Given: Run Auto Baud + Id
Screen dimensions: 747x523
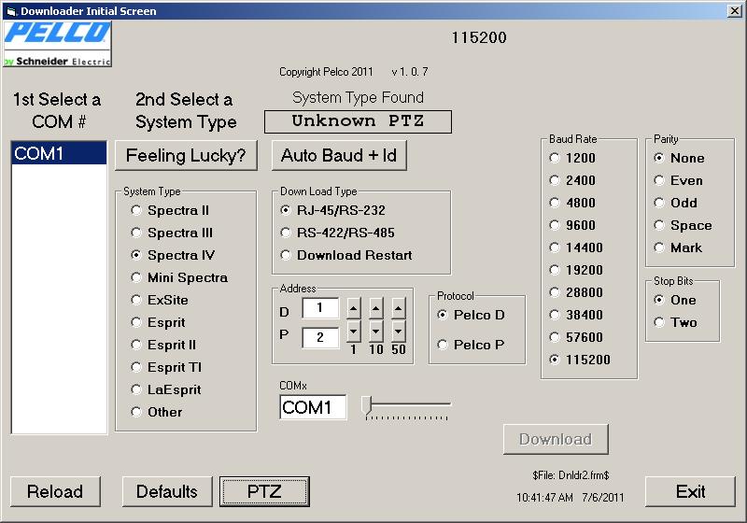Looking at the screenshot, I should click(339, 155).
